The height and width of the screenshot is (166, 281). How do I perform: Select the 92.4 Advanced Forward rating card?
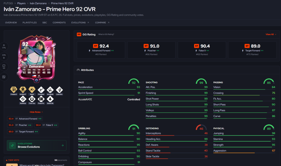click(101, 50)
